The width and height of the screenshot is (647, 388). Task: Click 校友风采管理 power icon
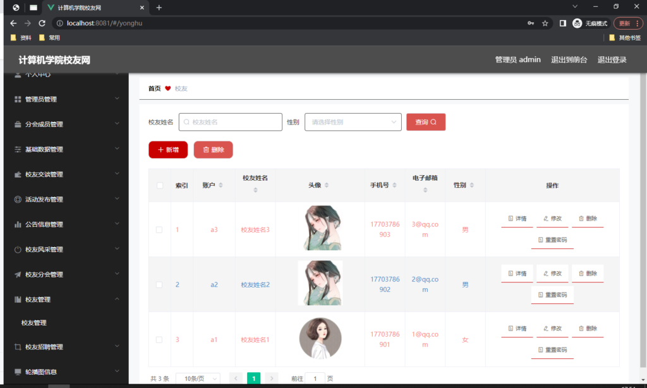pyautogui.click(x=18, y=250)
